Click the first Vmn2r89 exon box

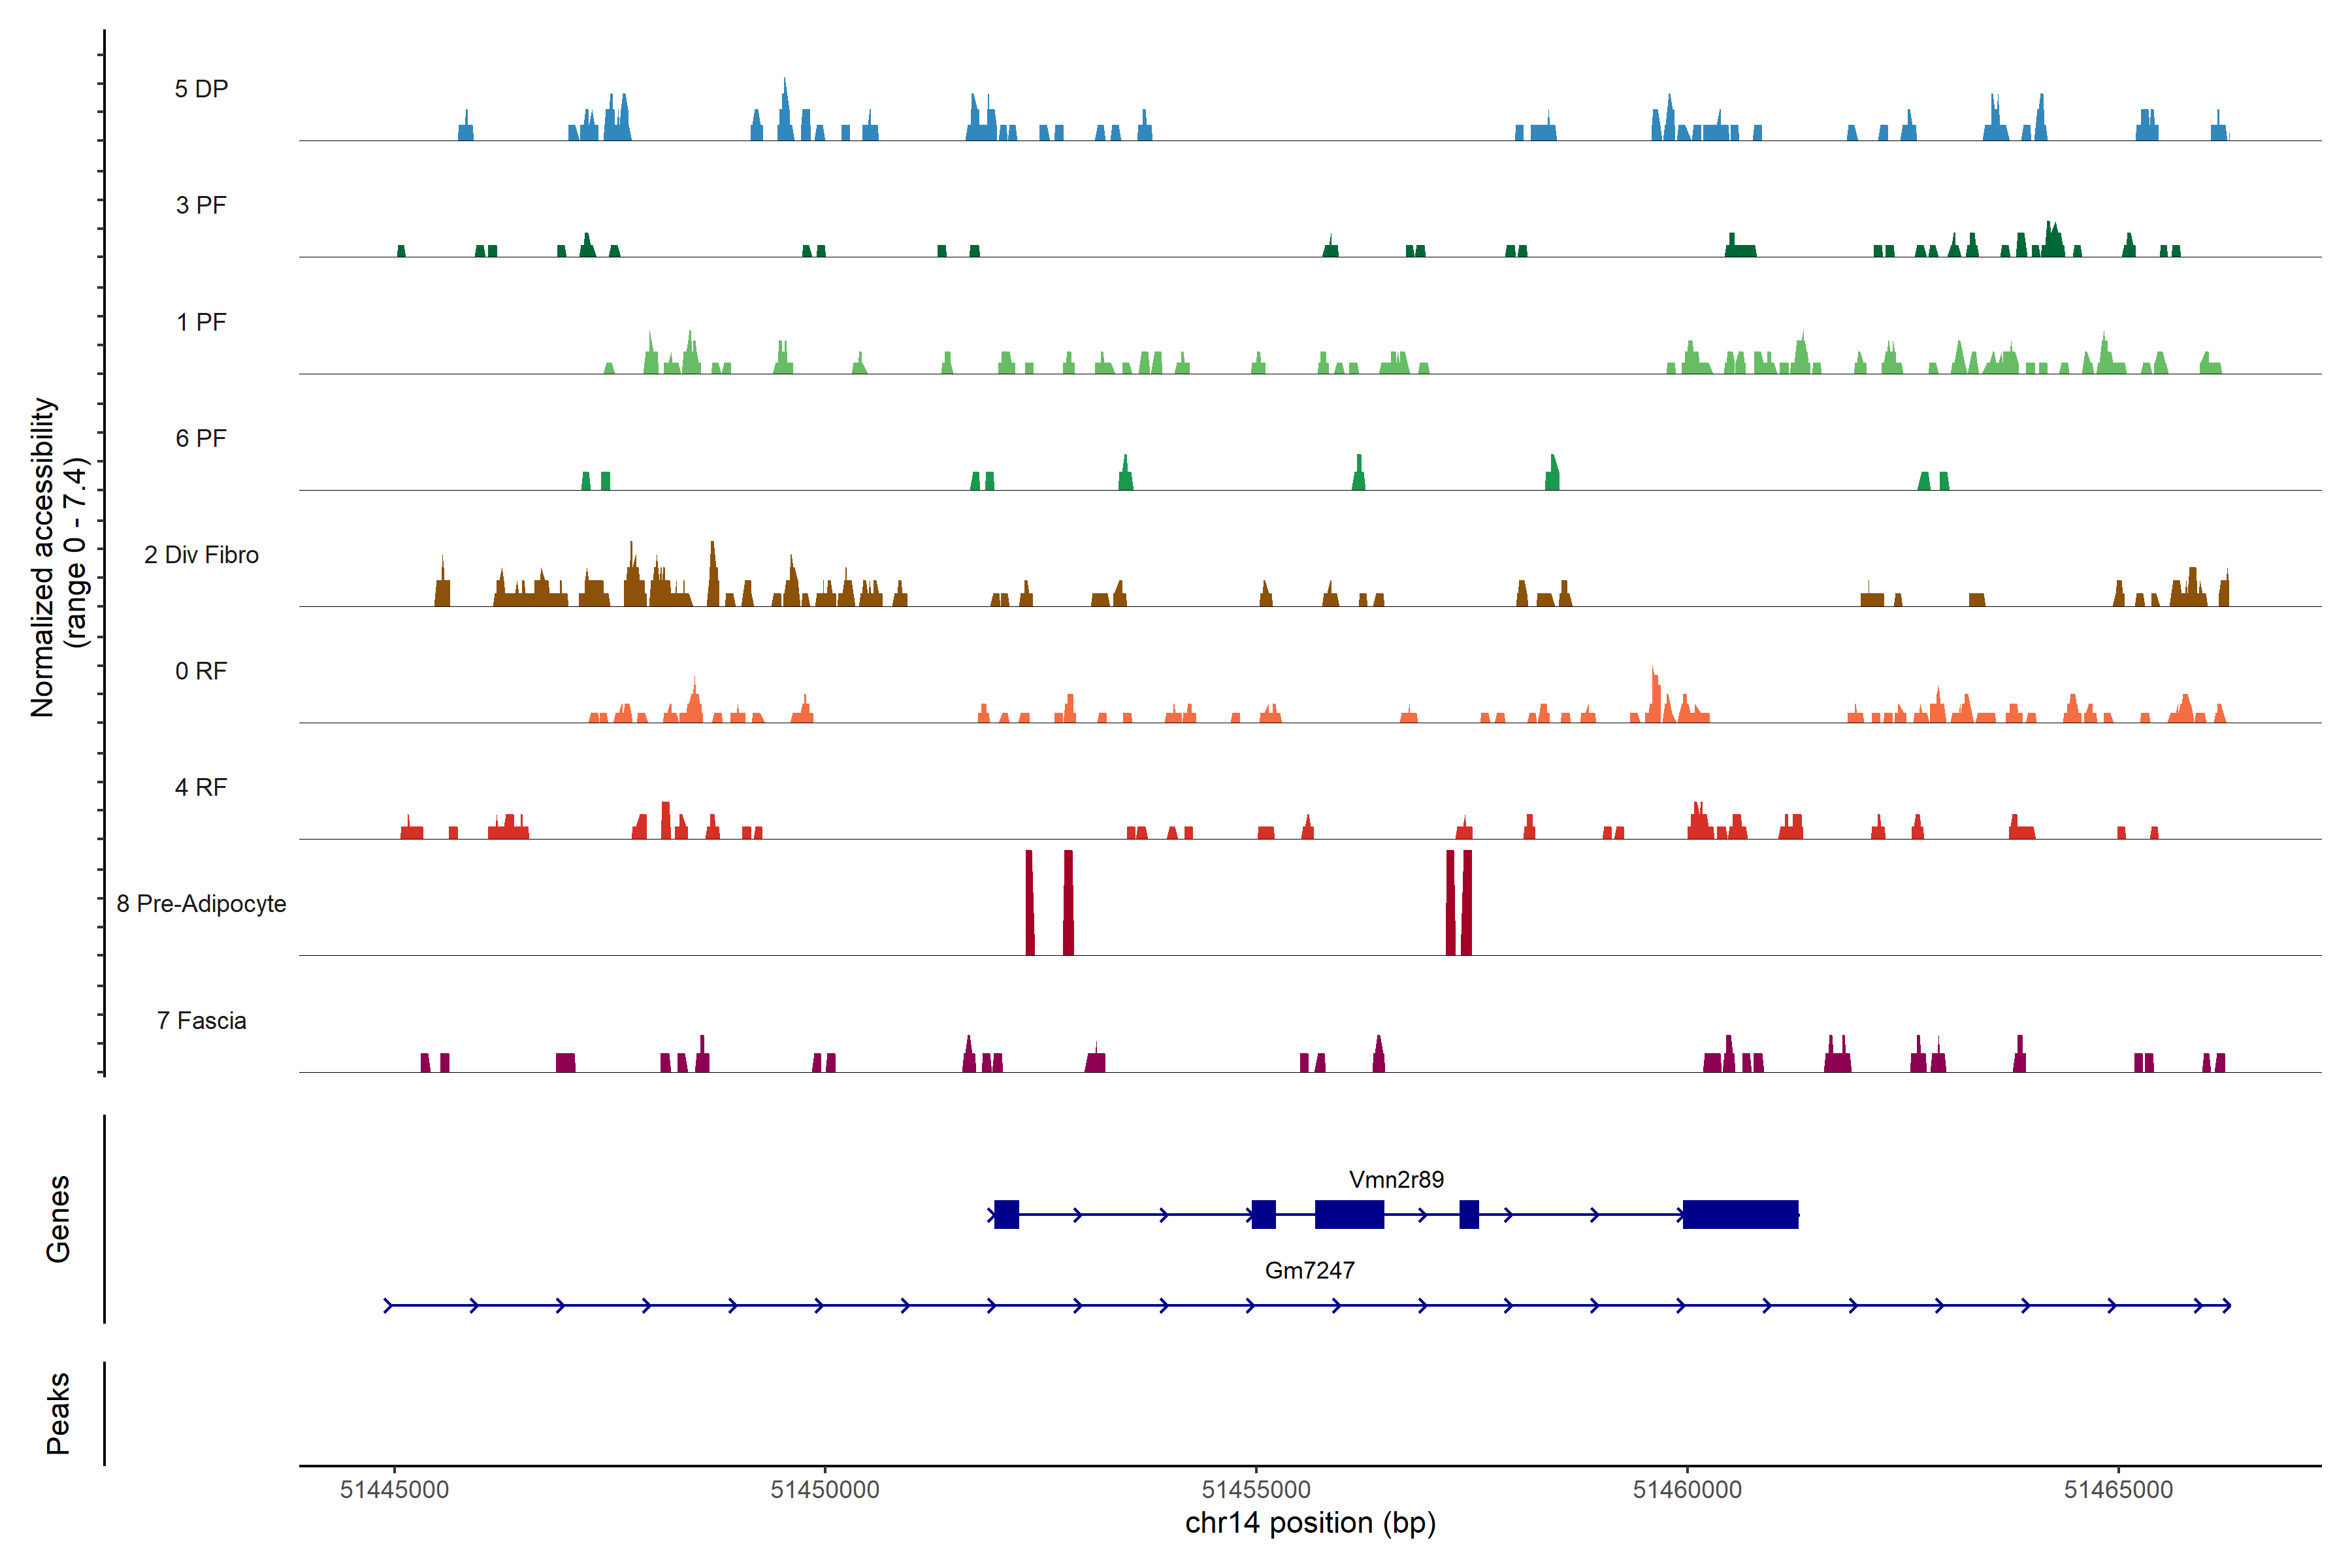1007,1214
